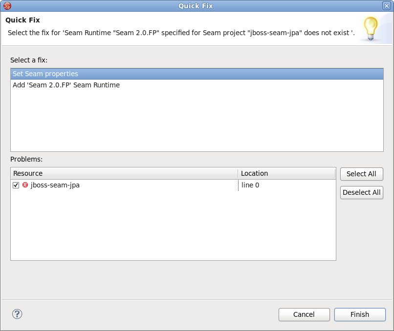
Task: Click the Cancel button
Action: click(304, 314)
